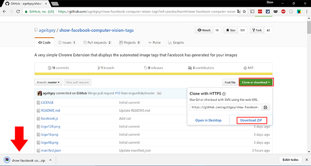Open the Cast extension icon
This screenshot has height=166, width=311.
click(252, 12)
